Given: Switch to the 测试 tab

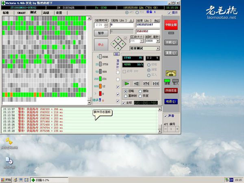Looking at the screenshot, I should tap(33, 13).
